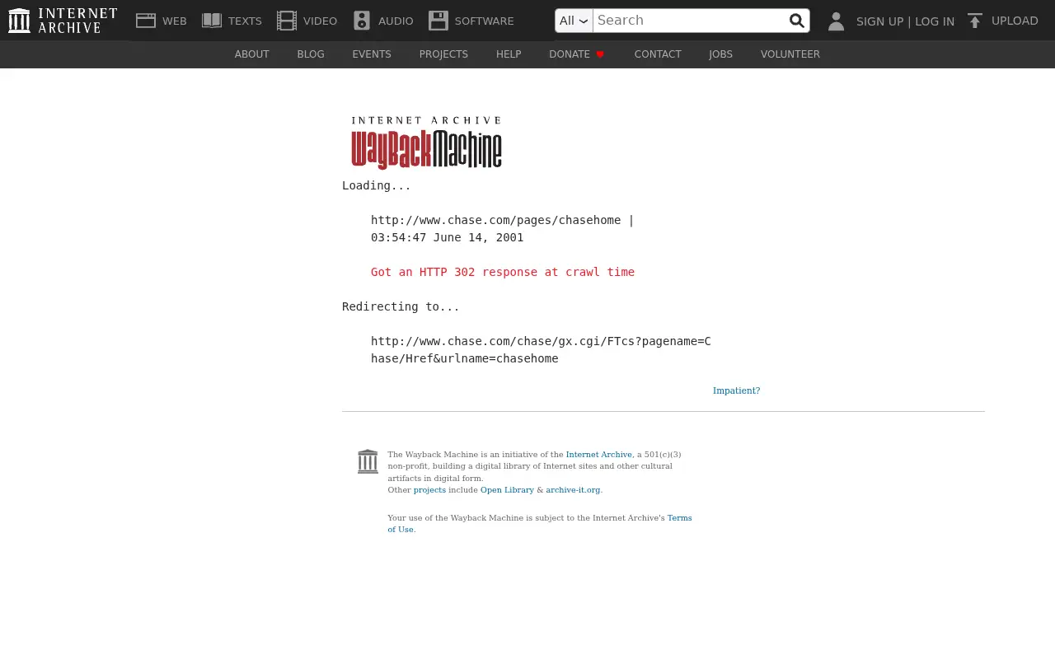The width and height of the screenshot is (1055, 659).
Task: Visit the archive-it.org link
Action: click(x=573, y=490)
